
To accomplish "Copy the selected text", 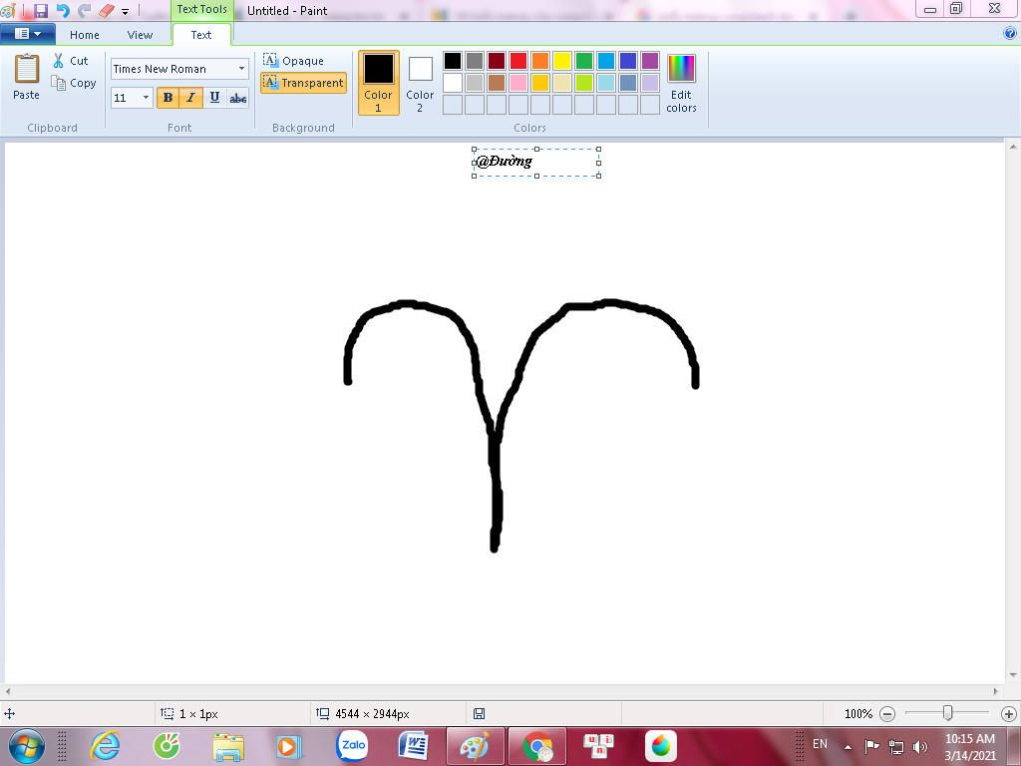I will point(74,83).
